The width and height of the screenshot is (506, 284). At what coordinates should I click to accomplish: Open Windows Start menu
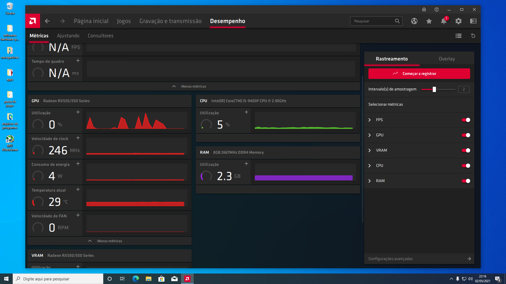[6, 279]
